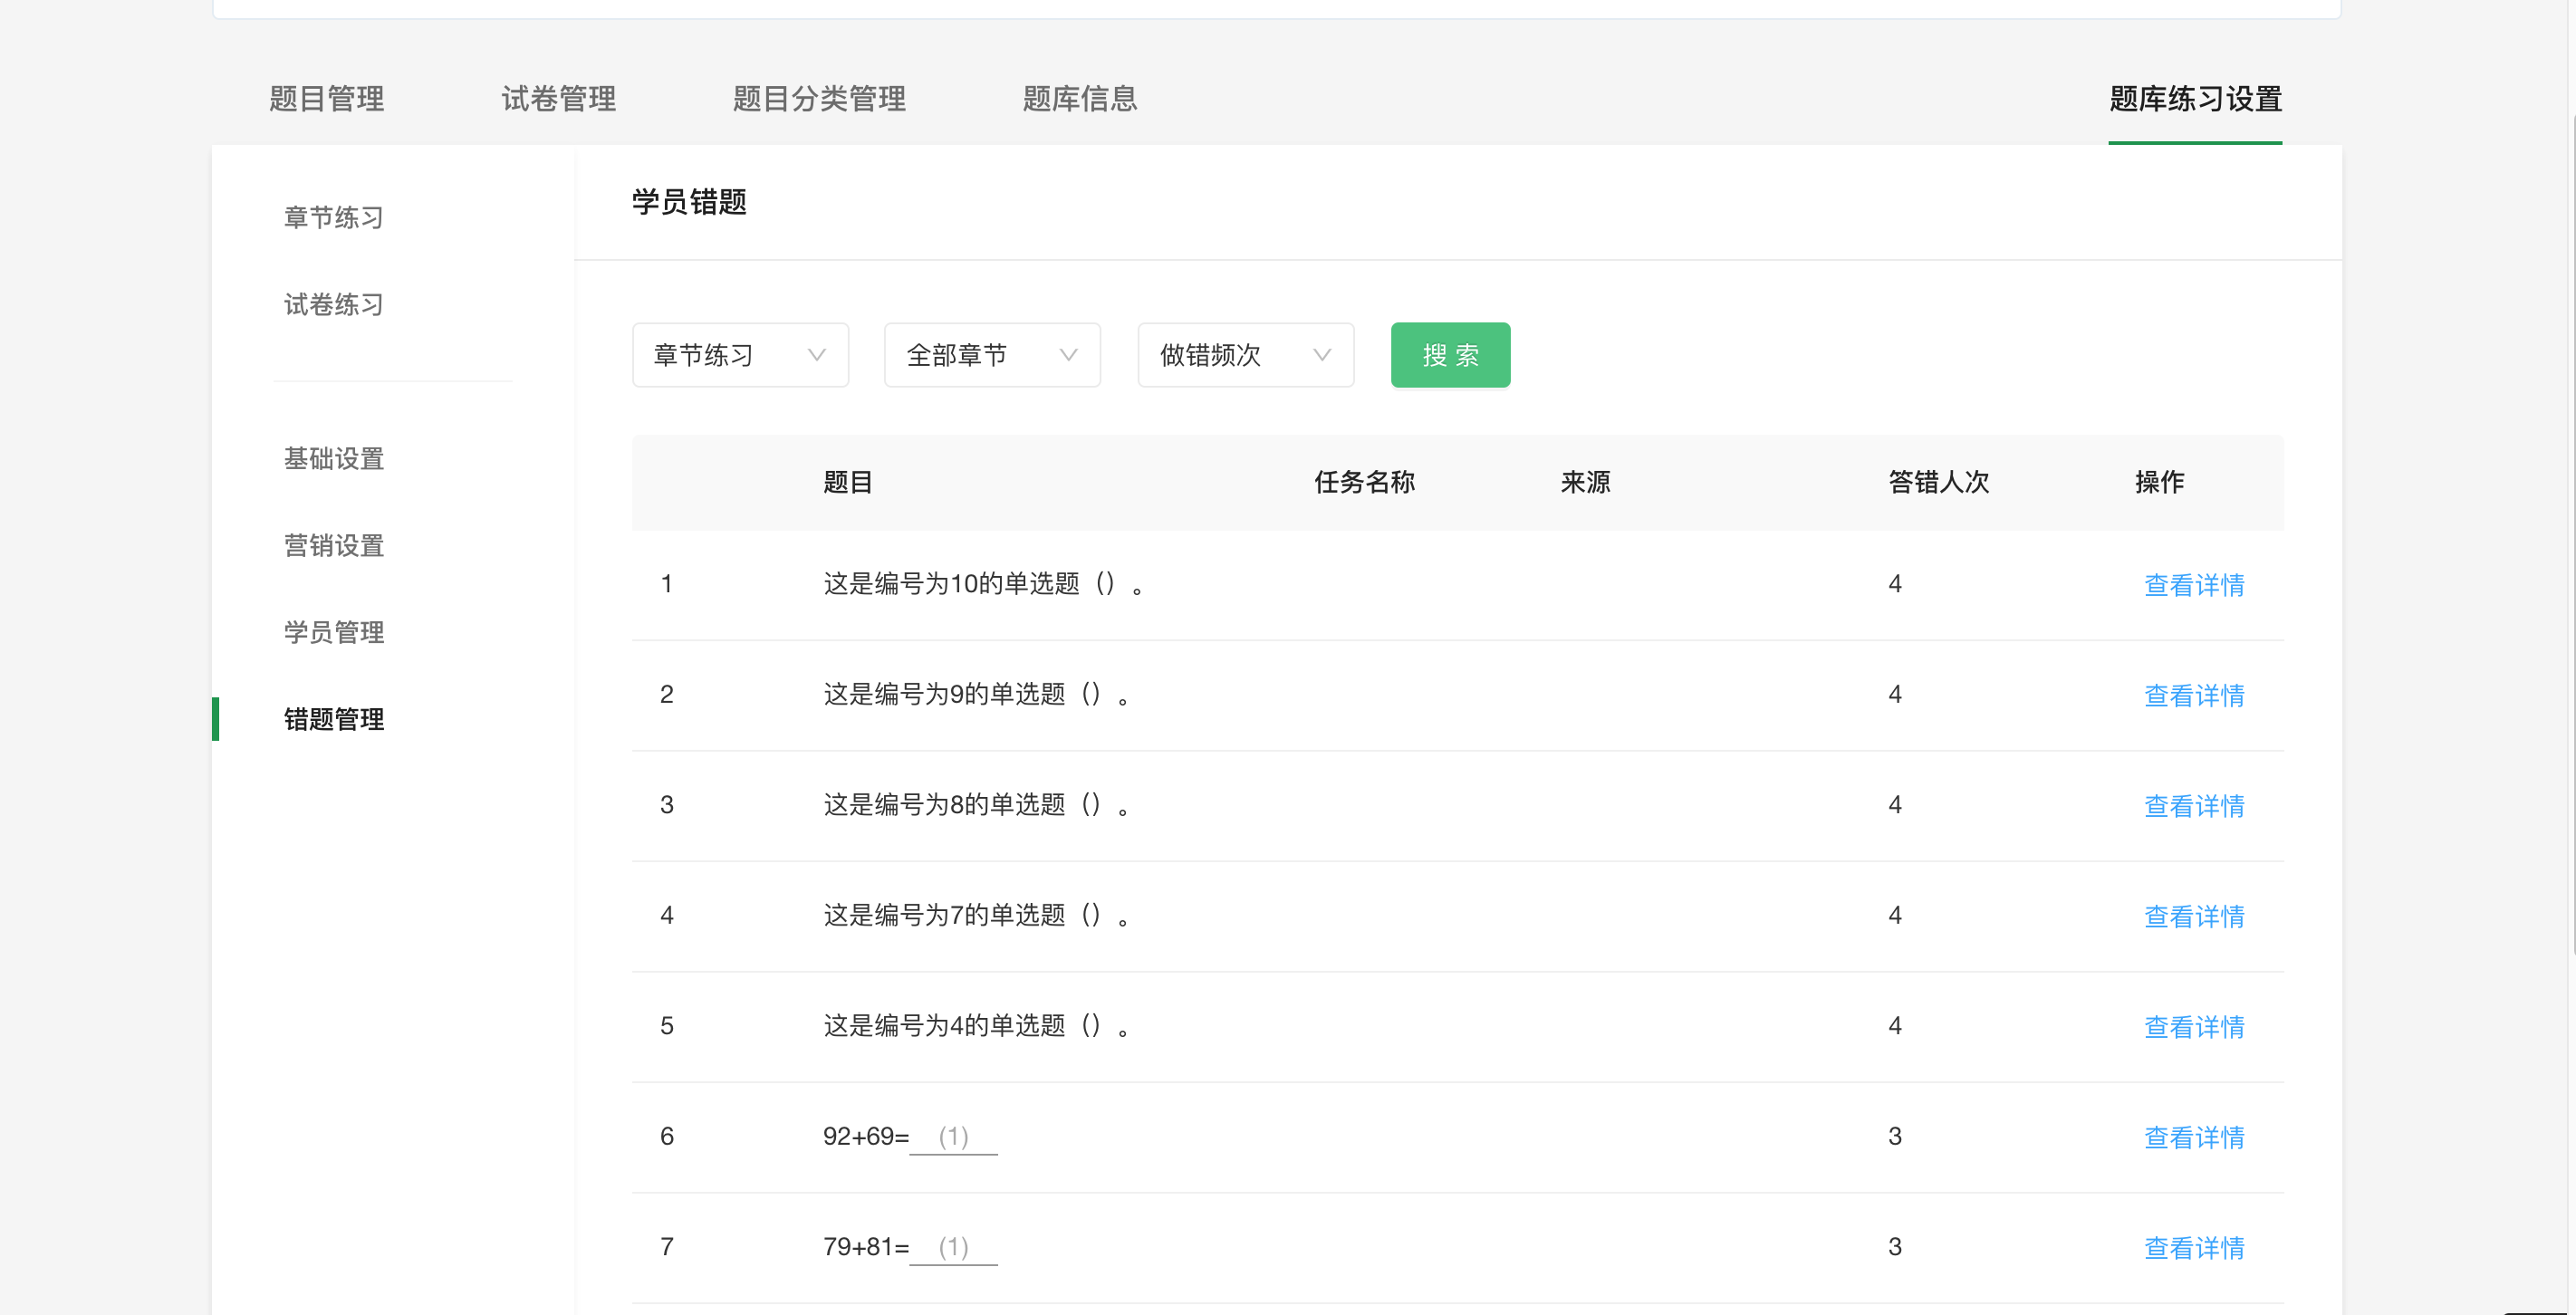
Task: Expand the 章节练习 filter dropdown
Action: tap(740, 355)
